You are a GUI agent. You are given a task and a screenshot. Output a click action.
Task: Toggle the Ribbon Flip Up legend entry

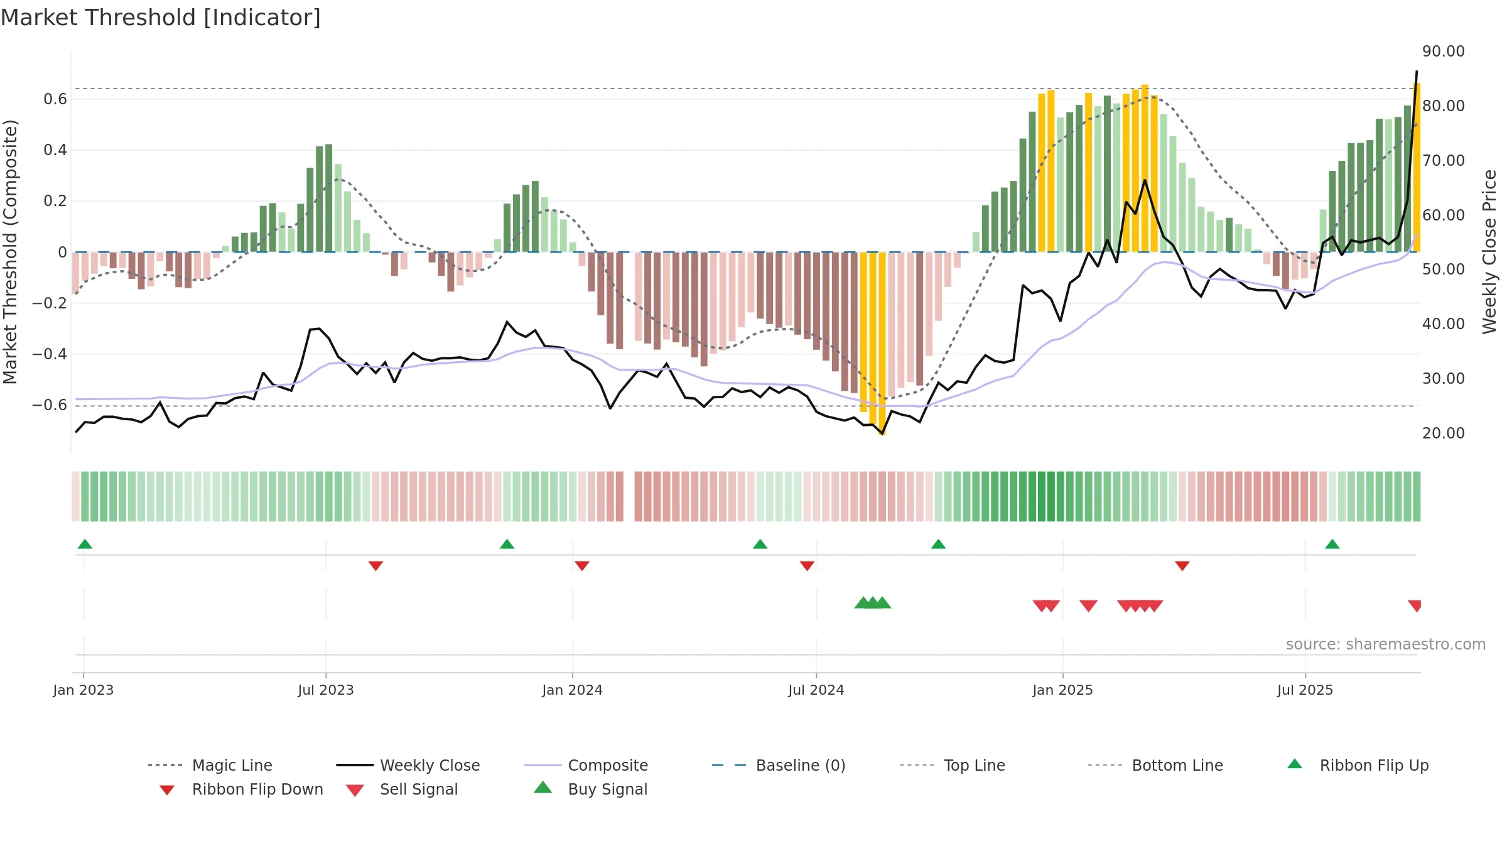coord(1358,765)
